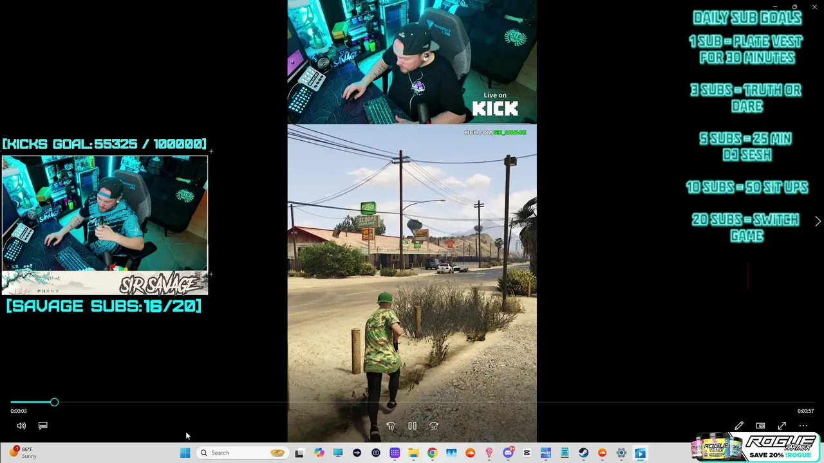Skip forward 30 seconds

(434, 426)
